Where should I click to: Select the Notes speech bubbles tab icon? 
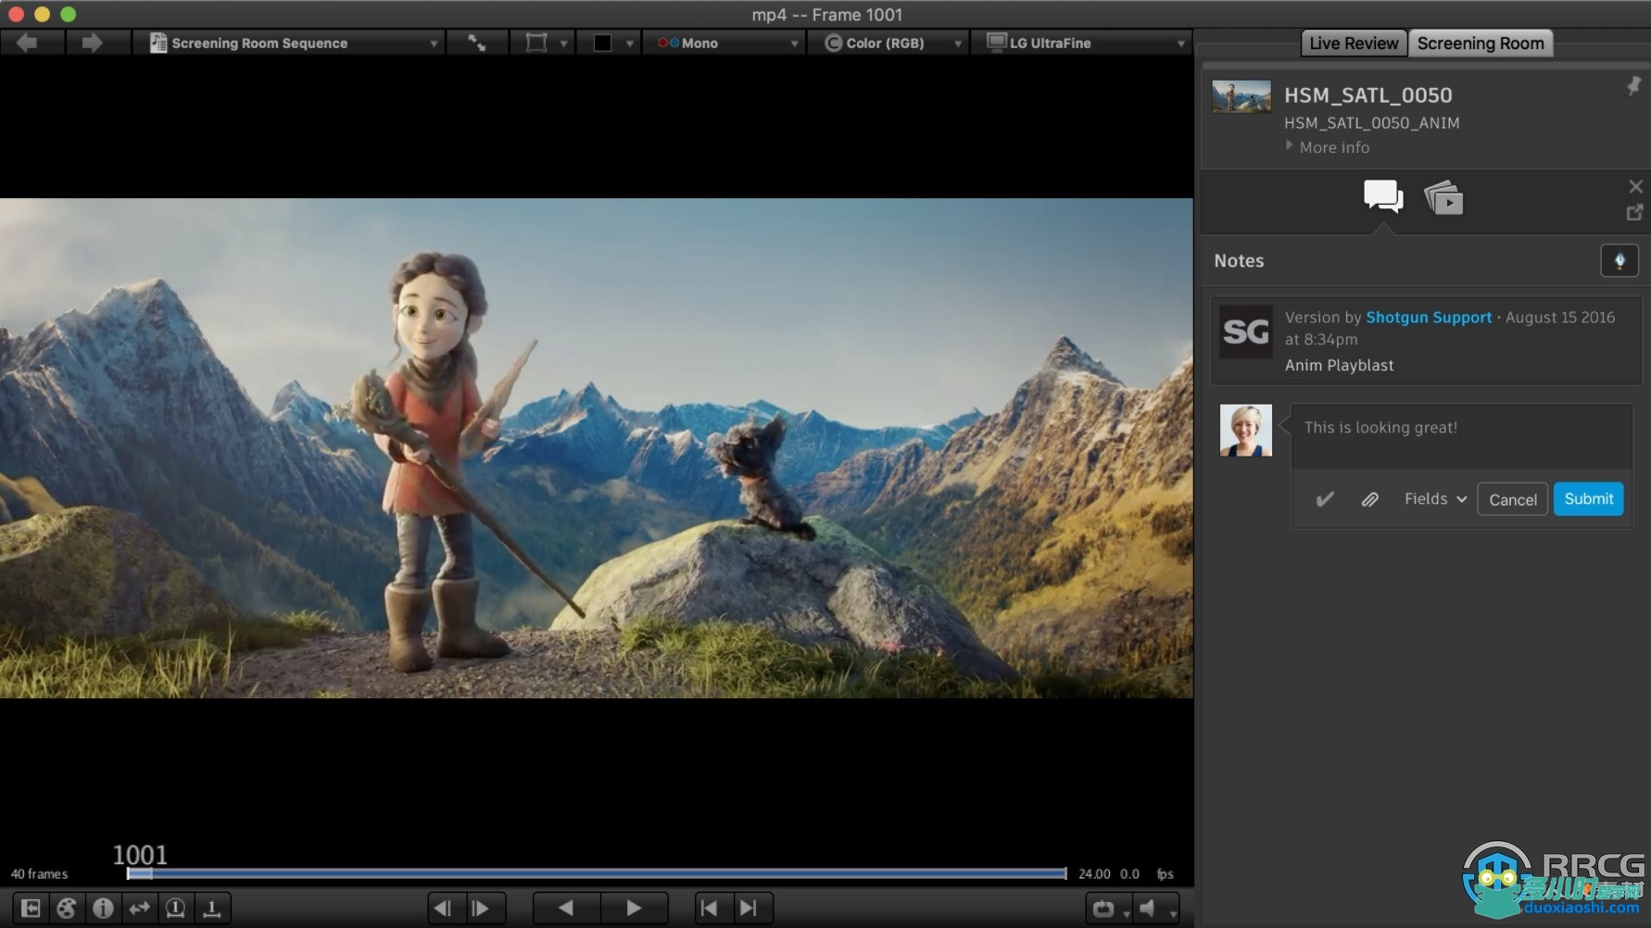(x=1383, y=196)
